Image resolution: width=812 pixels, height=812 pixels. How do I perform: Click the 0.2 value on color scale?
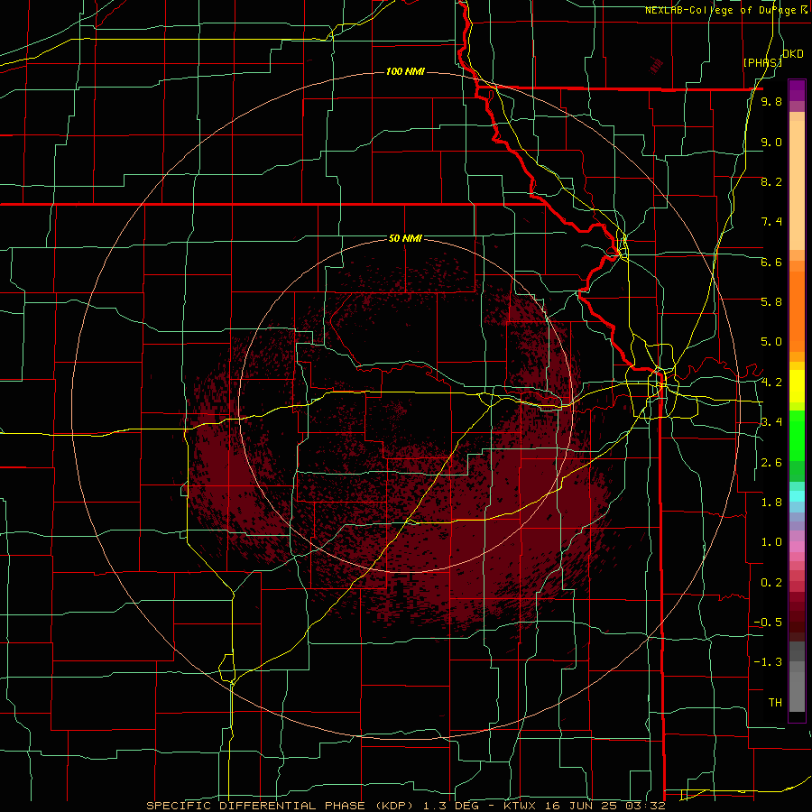771,583
